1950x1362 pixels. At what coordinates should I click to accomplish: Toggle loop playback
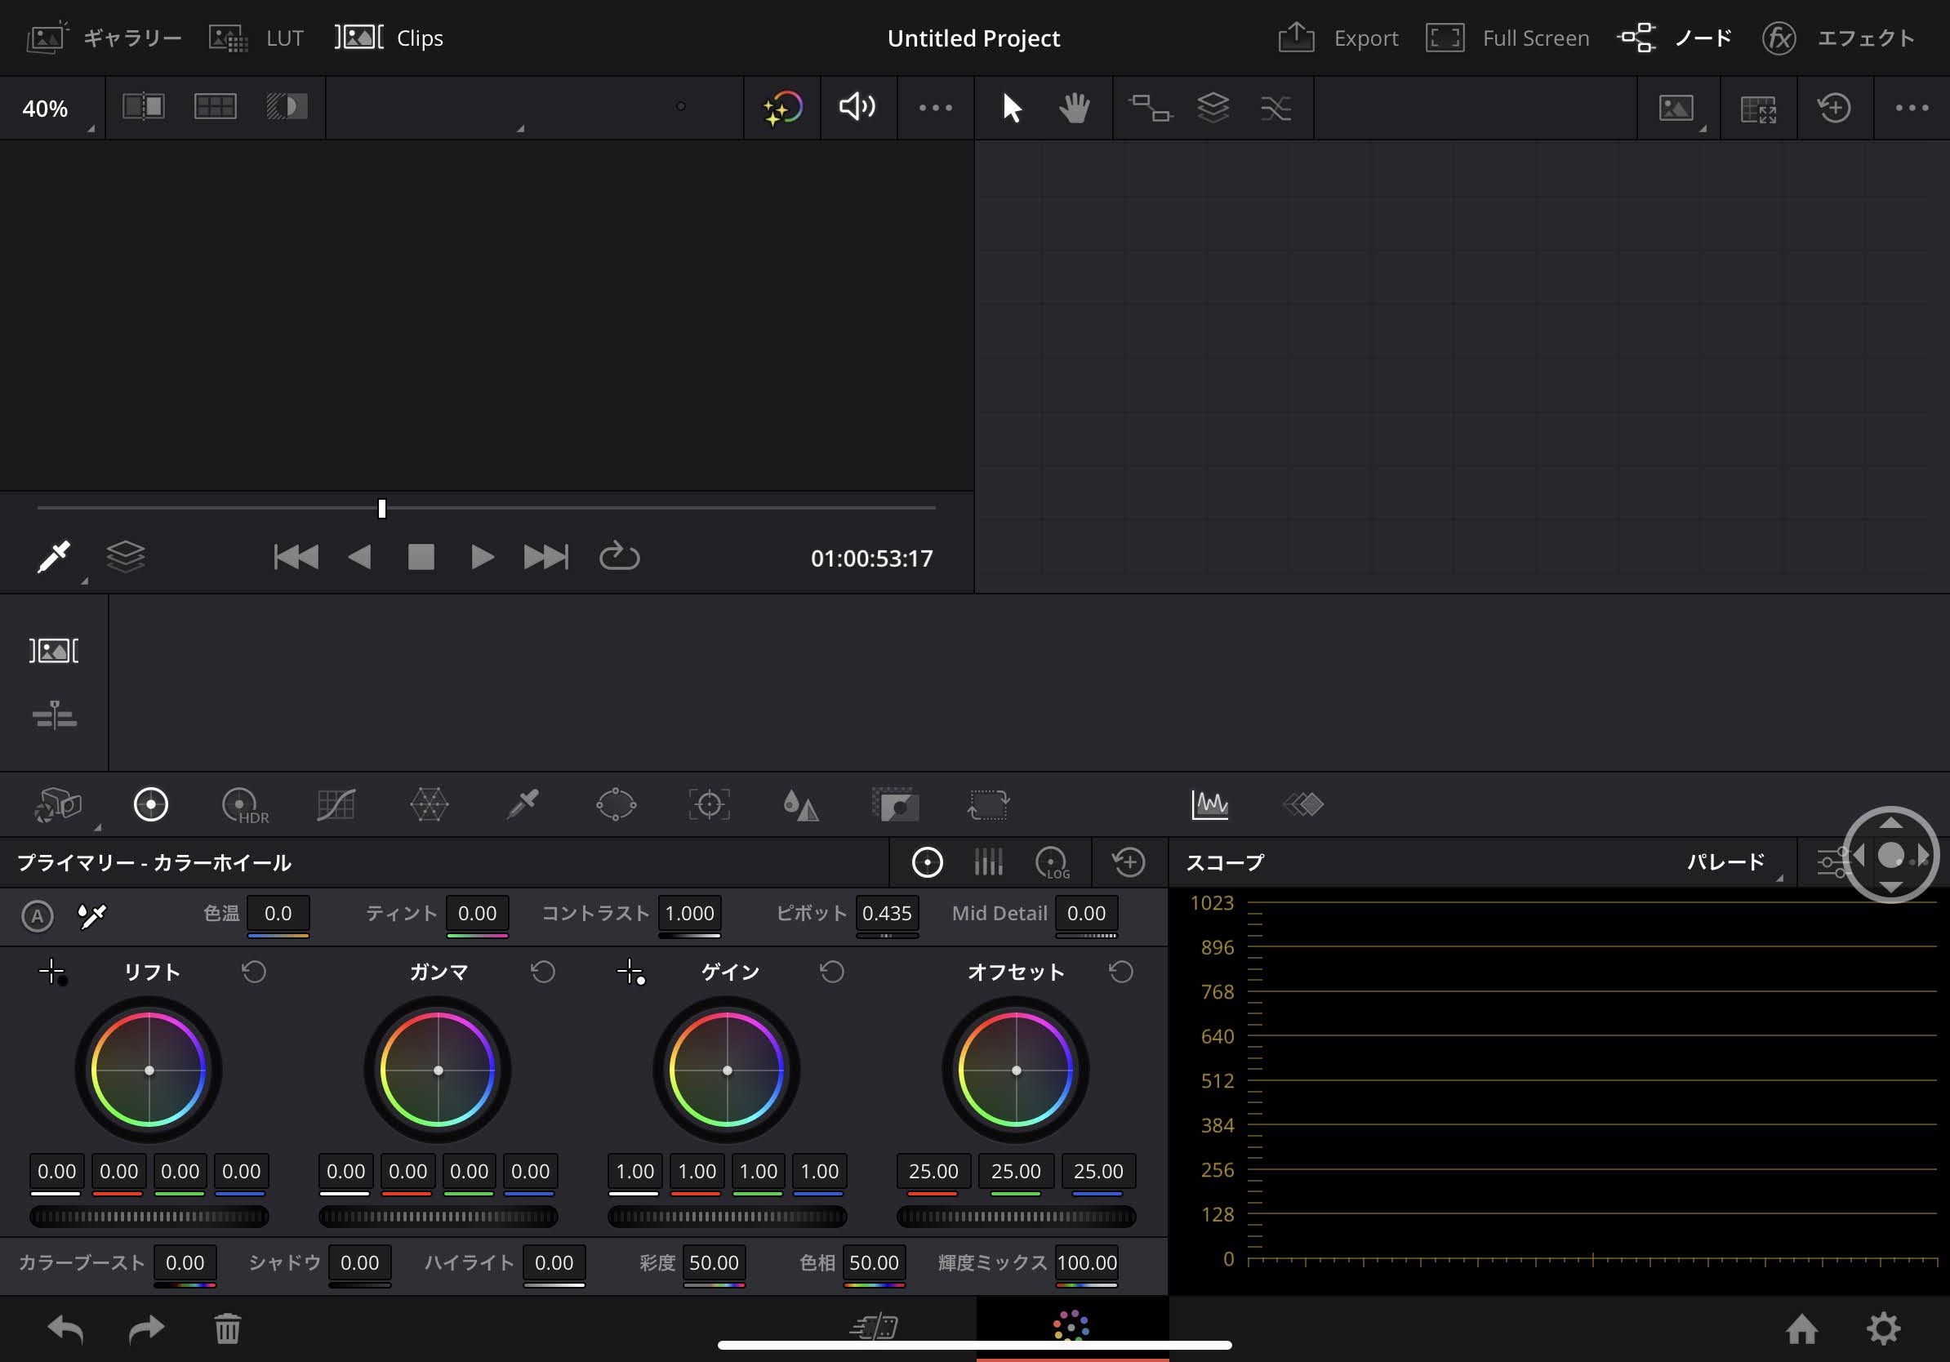[619, 557]
